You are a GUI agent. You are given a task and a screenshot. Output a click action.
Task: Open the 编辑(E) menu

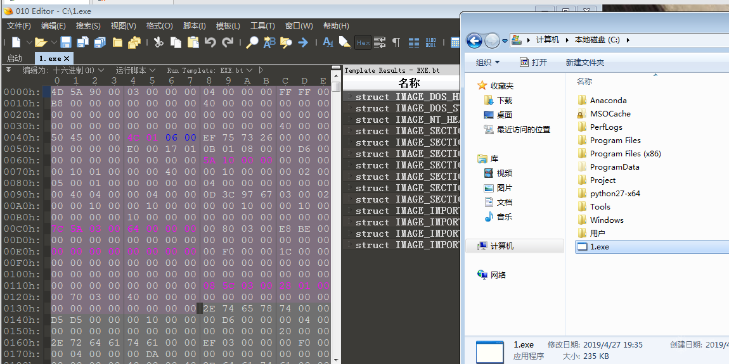pos(53,26)
